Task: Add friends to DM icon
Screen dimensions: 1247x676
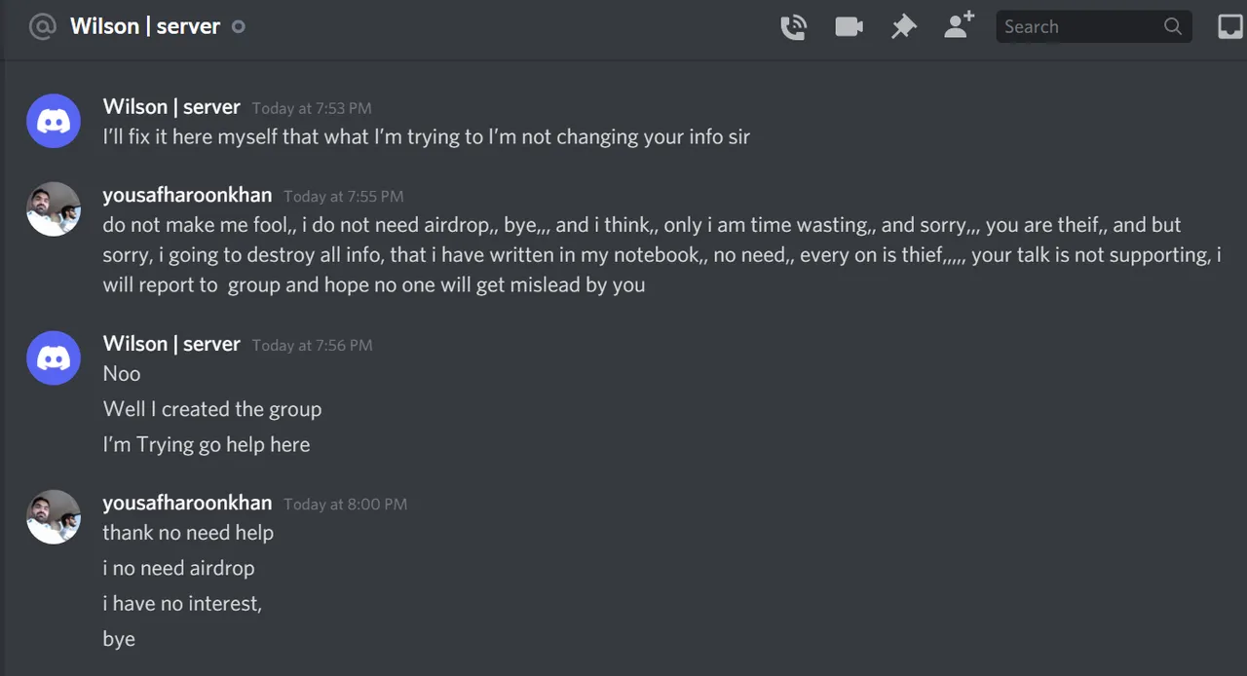Action: pyautogui.click(x=960, y=26)
